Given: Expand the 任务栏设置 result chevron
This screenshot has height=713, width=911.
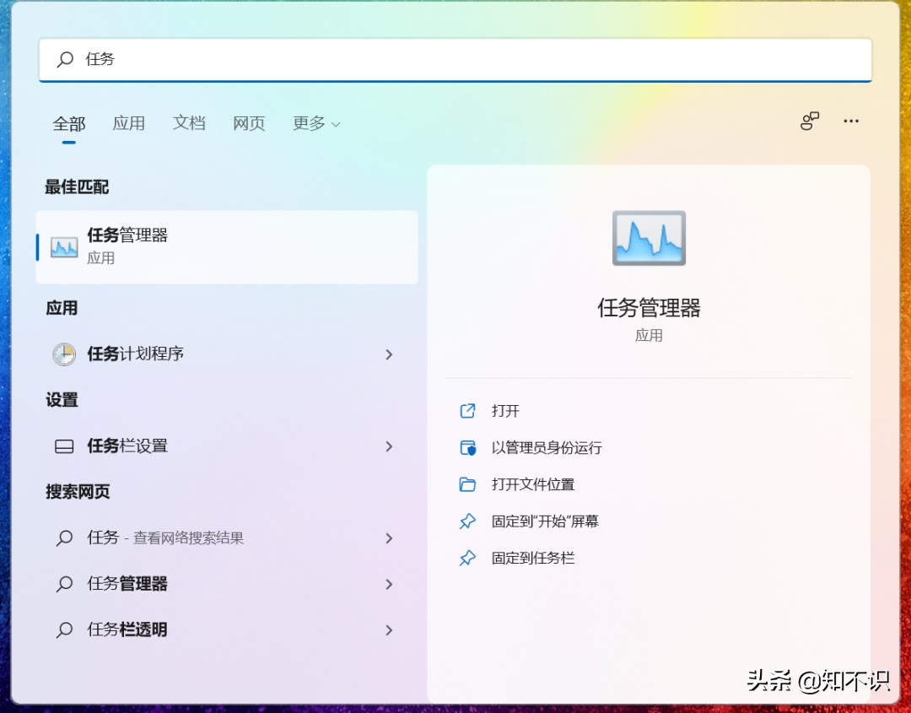Looking at the screenshot, I should click(x=389, y=446).
